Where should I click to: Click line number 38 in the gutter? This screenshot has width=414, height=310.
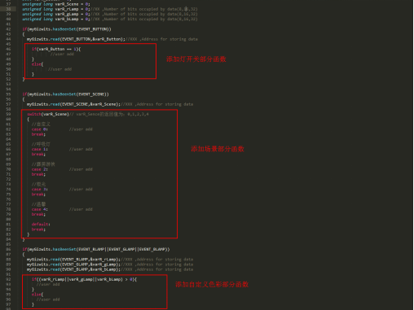(8, 9)
